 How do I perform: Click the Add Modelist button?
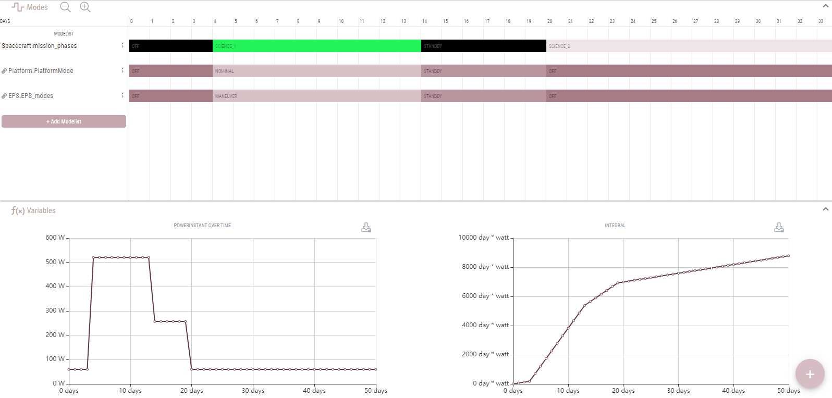[64, 121]
